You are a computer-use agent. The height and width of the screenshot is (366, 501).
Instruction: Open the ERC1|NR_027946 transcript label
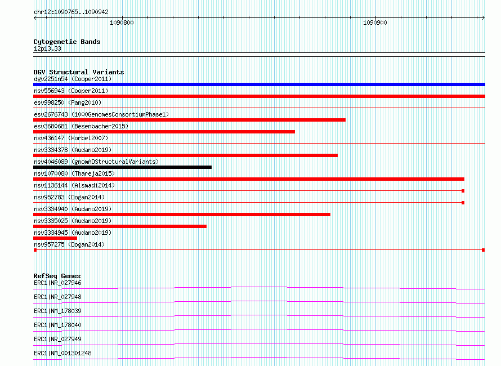(57, 283)
